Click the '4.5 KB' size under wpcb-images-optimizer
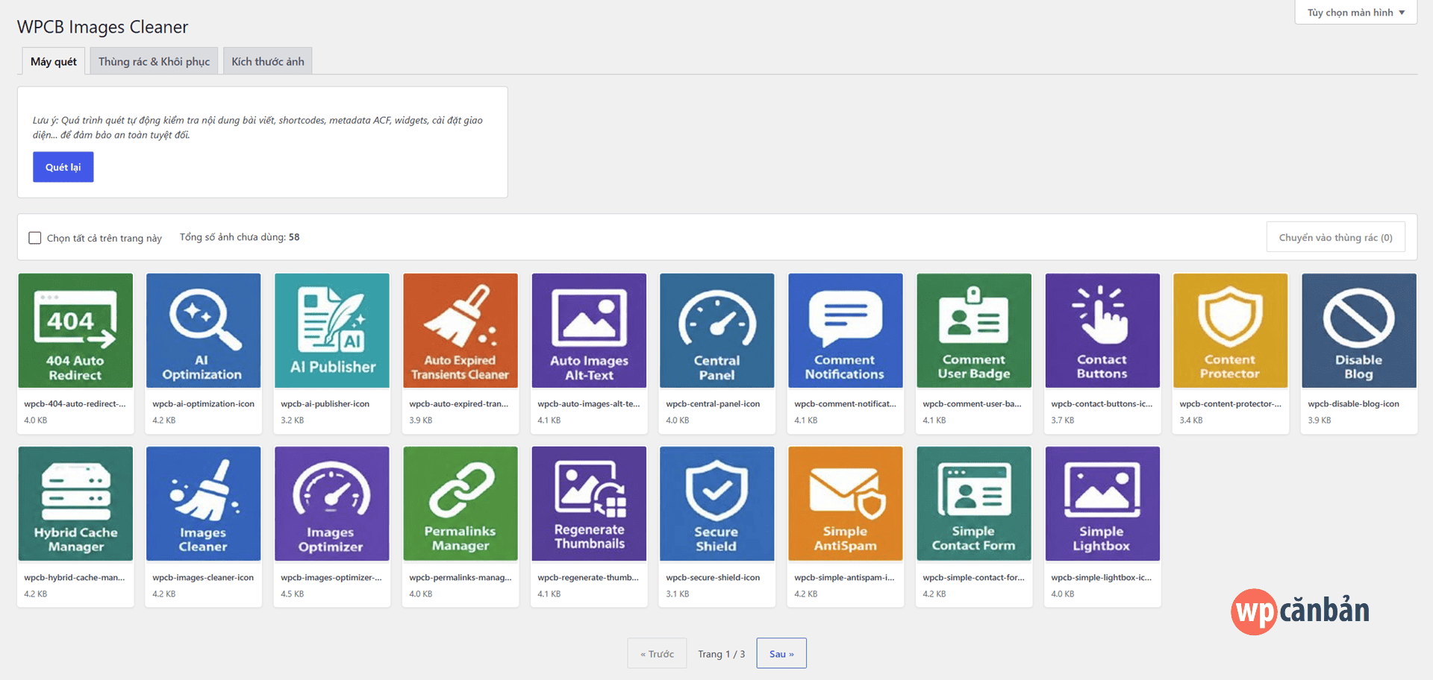Viewport: 1433px width, 680px height. coord(292,594)
